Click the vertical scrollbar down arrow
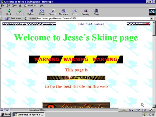156x117 pixels. tap(154, 106)
